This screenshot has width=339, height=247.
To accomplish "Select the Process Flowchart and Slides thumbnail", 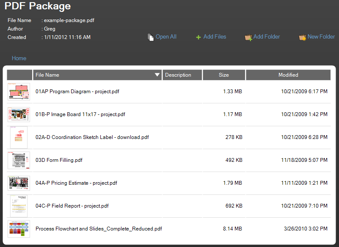I will [x=19, y=229].
